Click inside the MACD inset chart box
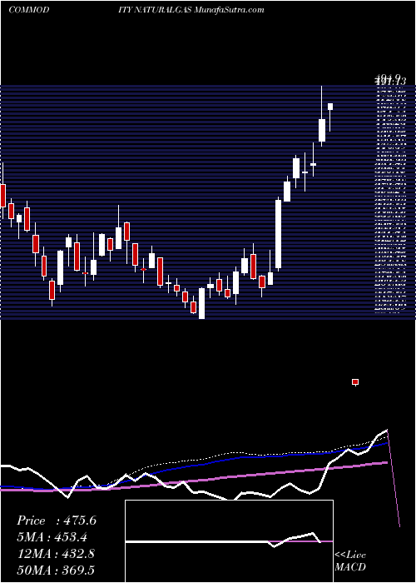Screen dimensions: 416x583 click(229, 541)
